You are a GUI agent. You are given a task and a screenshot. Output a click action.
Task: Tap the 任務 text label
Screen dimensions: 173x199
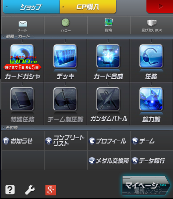pos(151,76)
